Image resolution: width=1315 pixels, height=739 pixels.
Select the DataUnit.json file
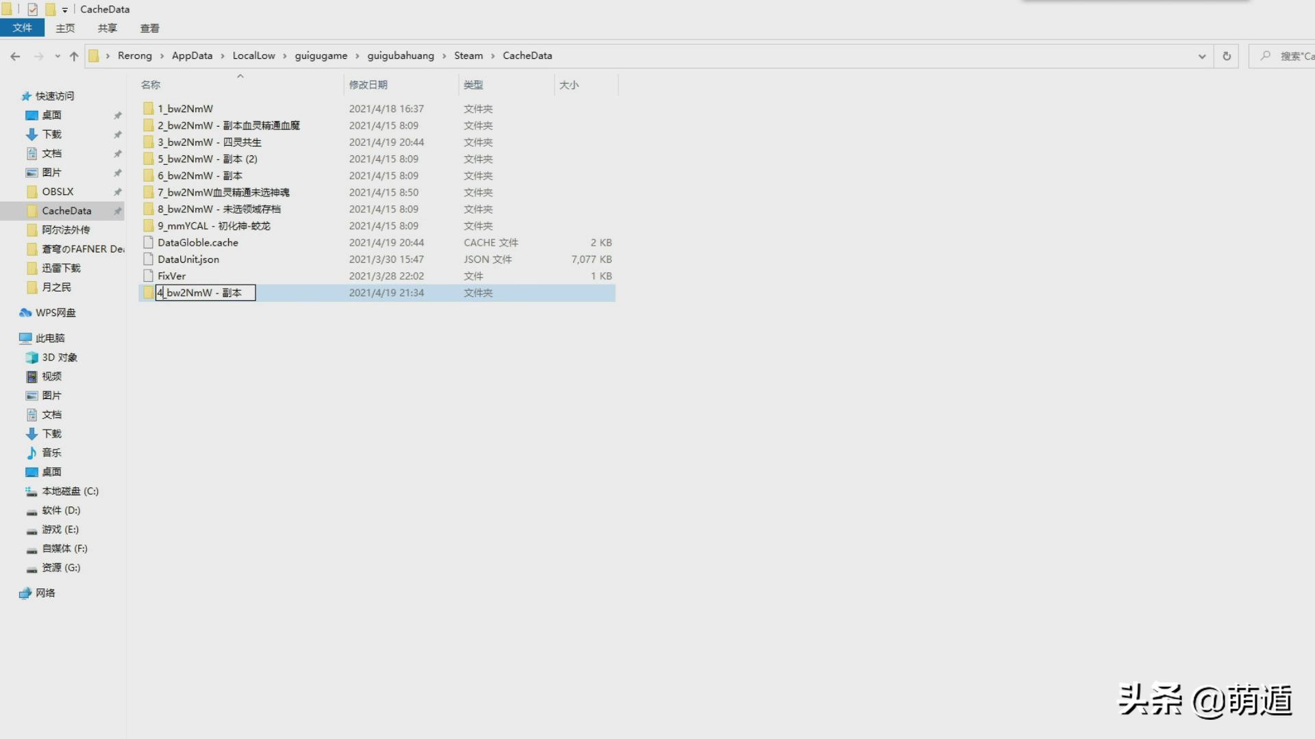[x=188, y=259]
